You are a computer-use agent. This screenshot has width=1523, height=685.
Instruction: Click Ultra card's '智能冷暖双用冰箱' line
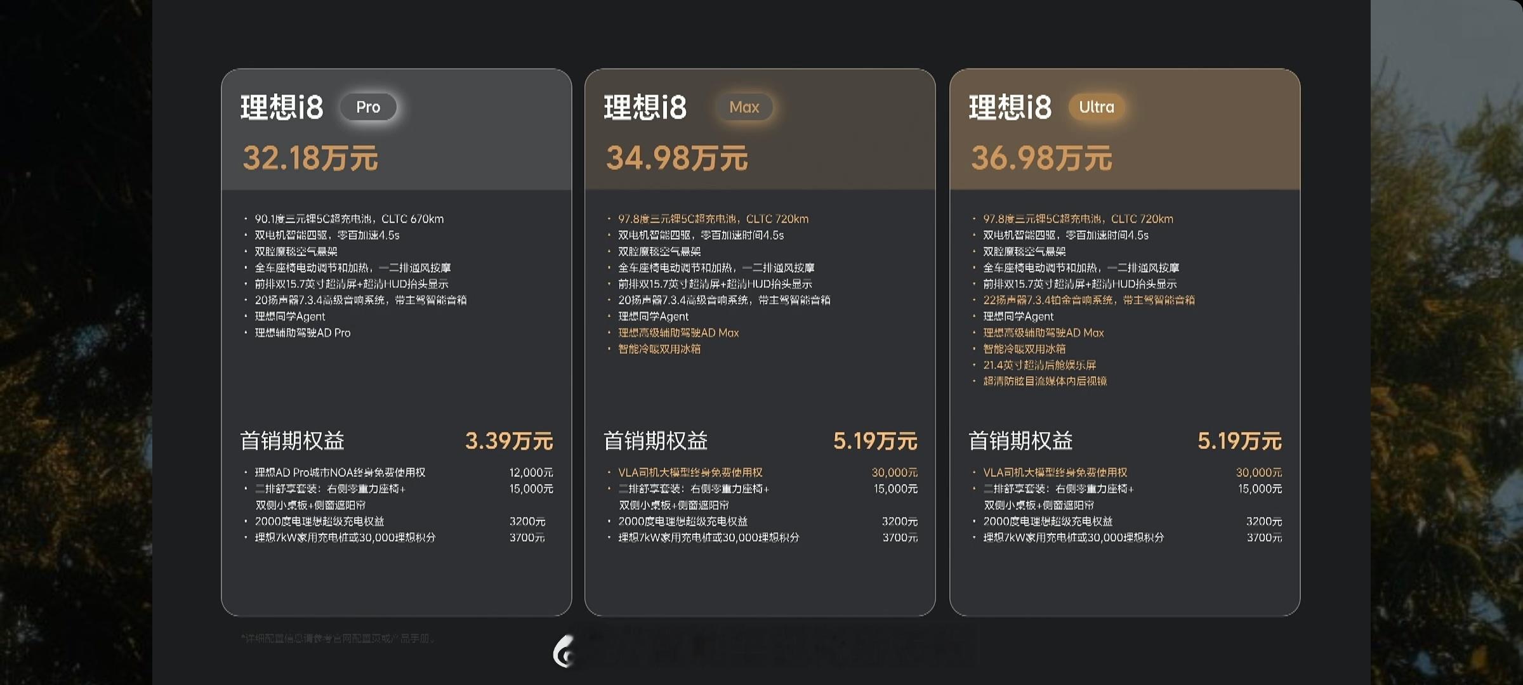pos(1024,349)
